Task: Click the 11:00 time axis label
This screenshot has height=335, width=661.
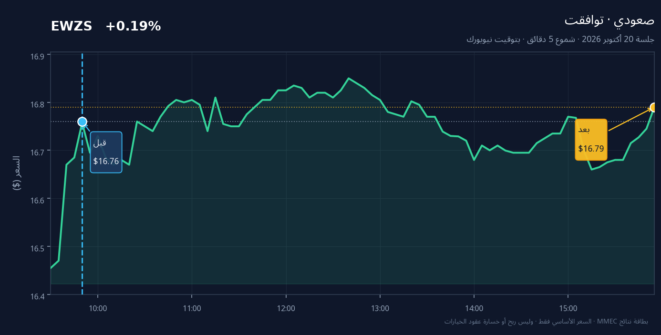Action: click(x=192, y=308)
